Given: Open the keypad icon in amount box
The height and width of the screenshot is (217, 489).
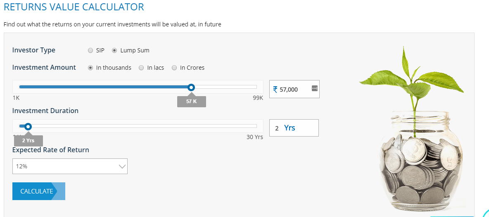Looking at the screenshot, I should [314, 88].
